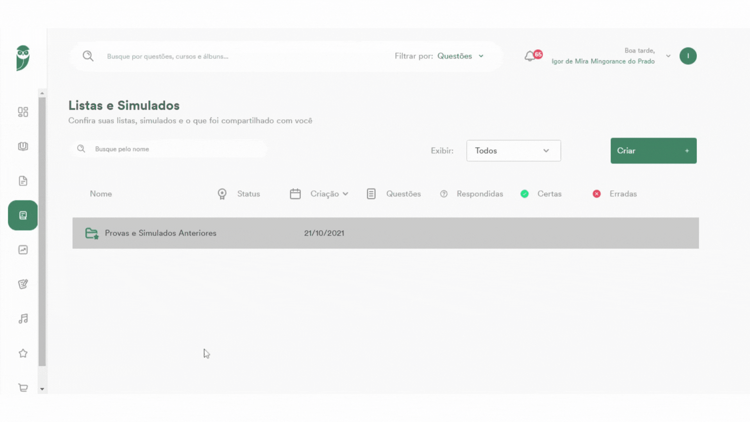Click the Criar button
750x422 pixels.
tap(654, 151)
